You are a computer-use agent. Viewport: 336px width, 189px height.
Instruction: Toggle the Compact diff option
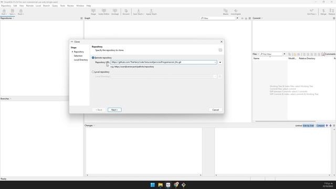[320, 125]
